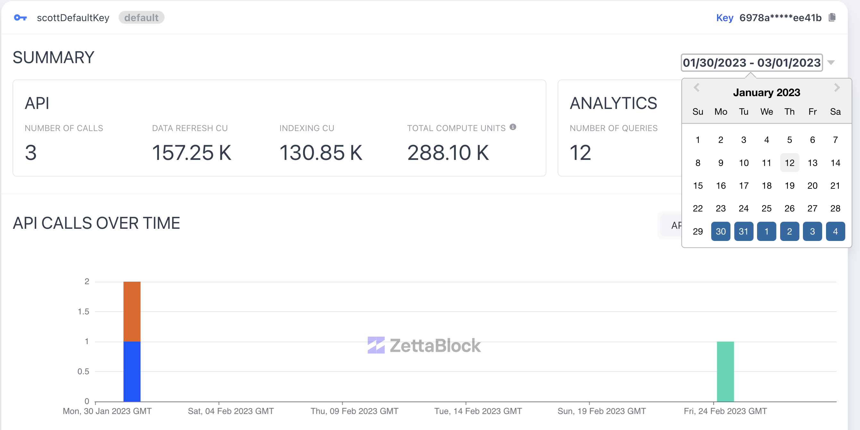Pick January 28 in the calendar
This screenshot has height=430, width=860.
pos(835,209)
